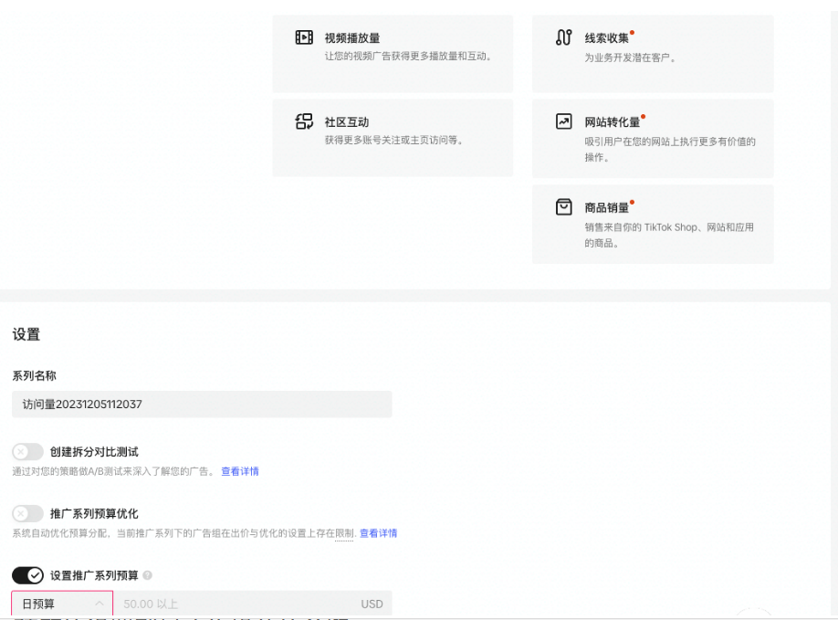Viewport: 838px width, 620px height.
Task: Click the 系列名称 field label
Action: tap(34, 375)
